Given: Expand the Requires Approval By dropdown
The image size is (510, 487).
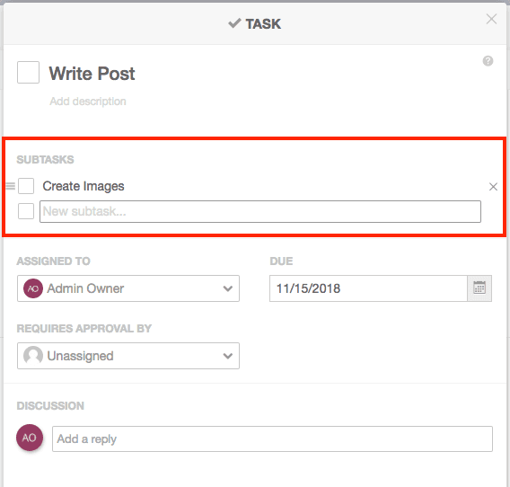Looking at the screenshot, I should click(128, 356).
